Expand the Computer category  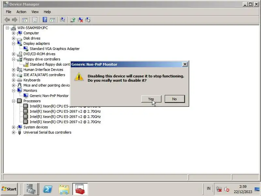[x=13, y=33]
